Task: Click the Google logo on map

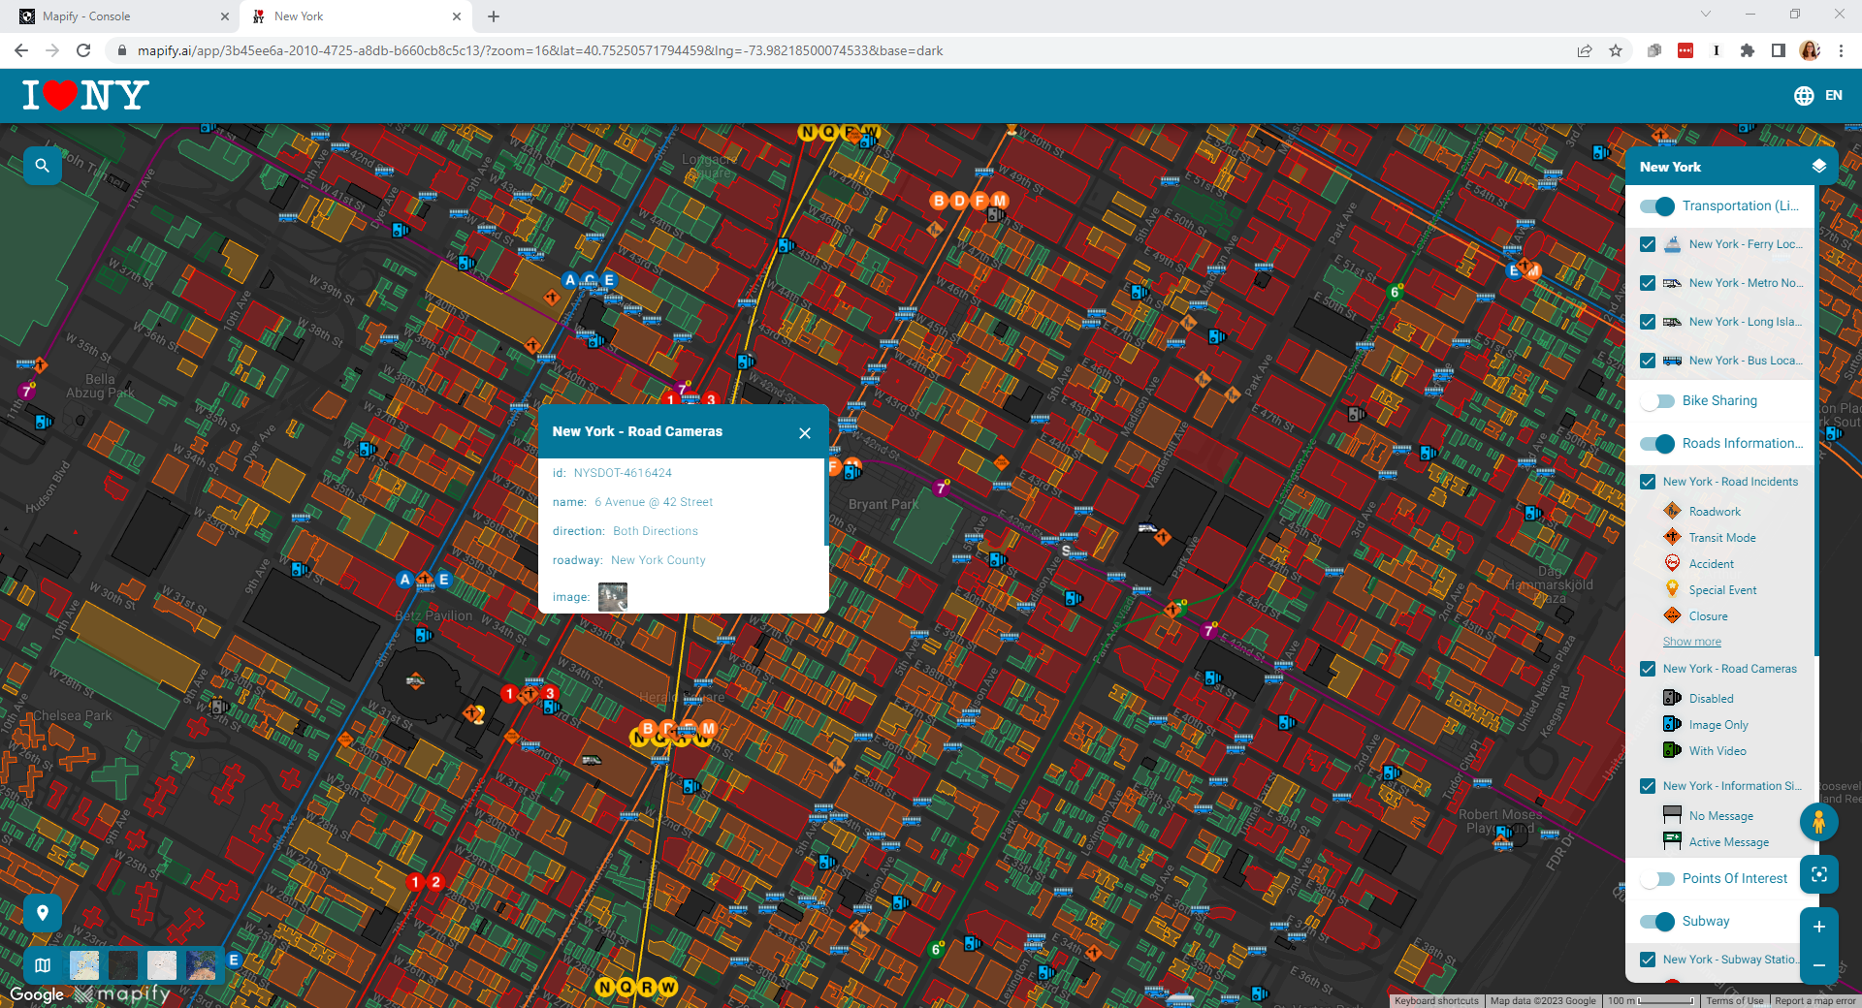Action: coord(37,994)
